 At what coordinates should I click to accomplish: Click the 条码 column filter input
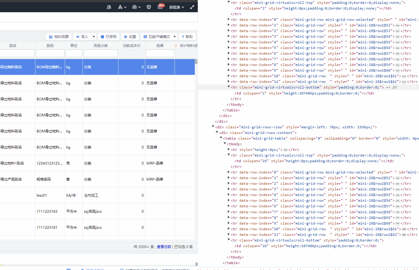[50, 53]
